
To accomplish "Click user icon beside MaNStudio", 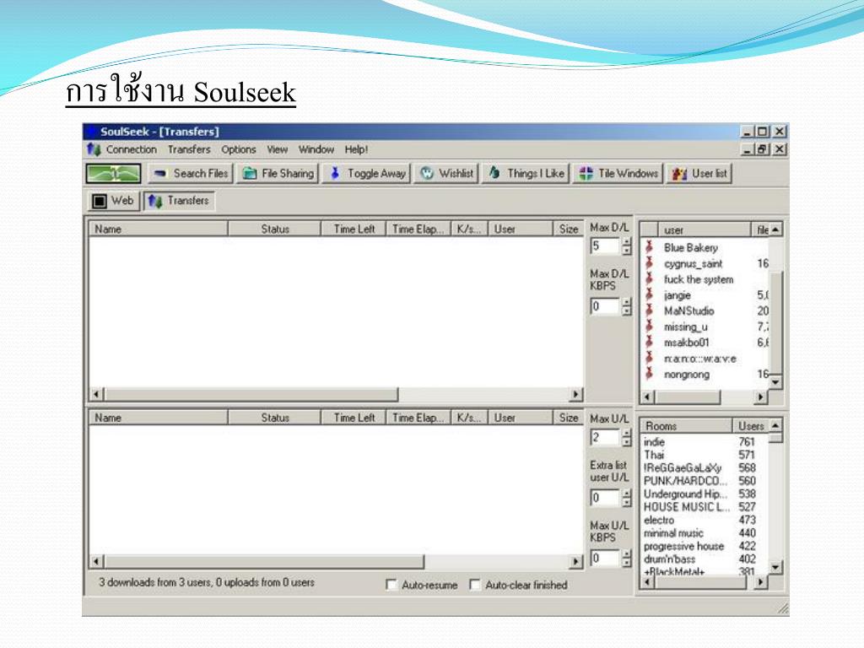I will coord(650,310).
